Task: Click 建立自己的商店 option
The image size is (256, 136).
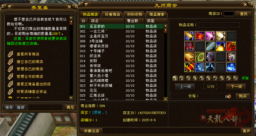Action: pyautogui.click(x=30, y=62)
